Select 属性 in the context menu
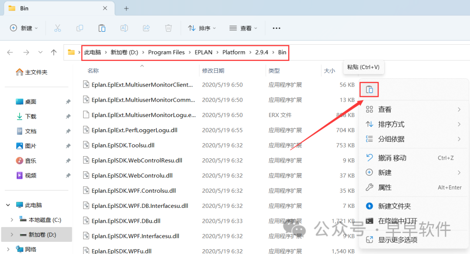Screen dimensions: 470x254 385,187
